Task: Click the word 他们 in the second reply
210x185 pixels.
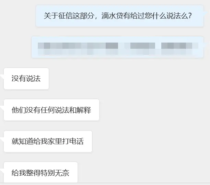Action: click(x=19, y=110)
